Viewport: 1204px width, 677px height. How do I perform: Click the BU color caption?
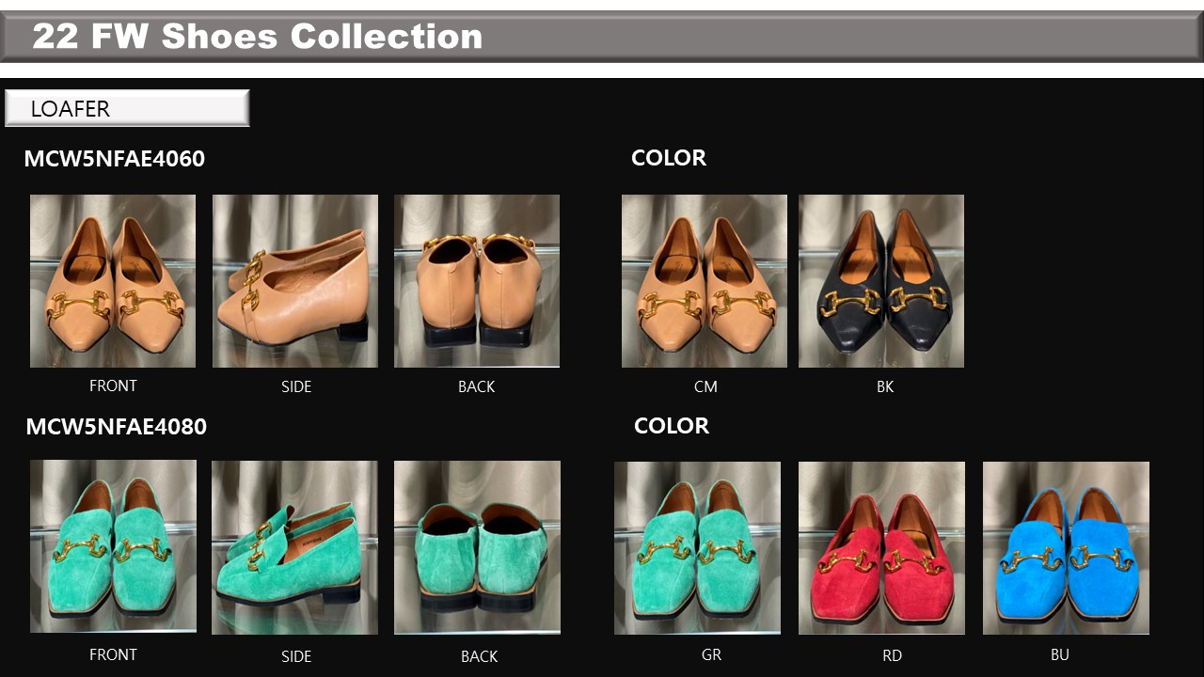coord(1060,654)
